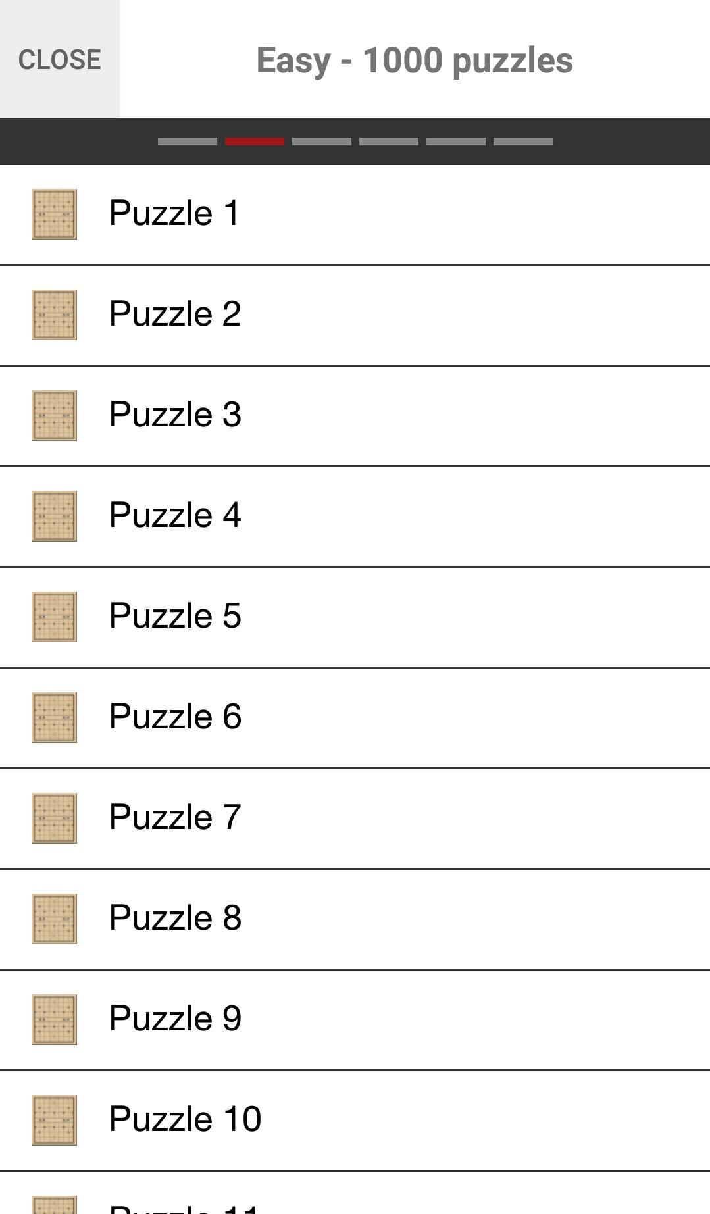Select the active red page indicator
The image size is (710, 1214).
pos(255,141)
